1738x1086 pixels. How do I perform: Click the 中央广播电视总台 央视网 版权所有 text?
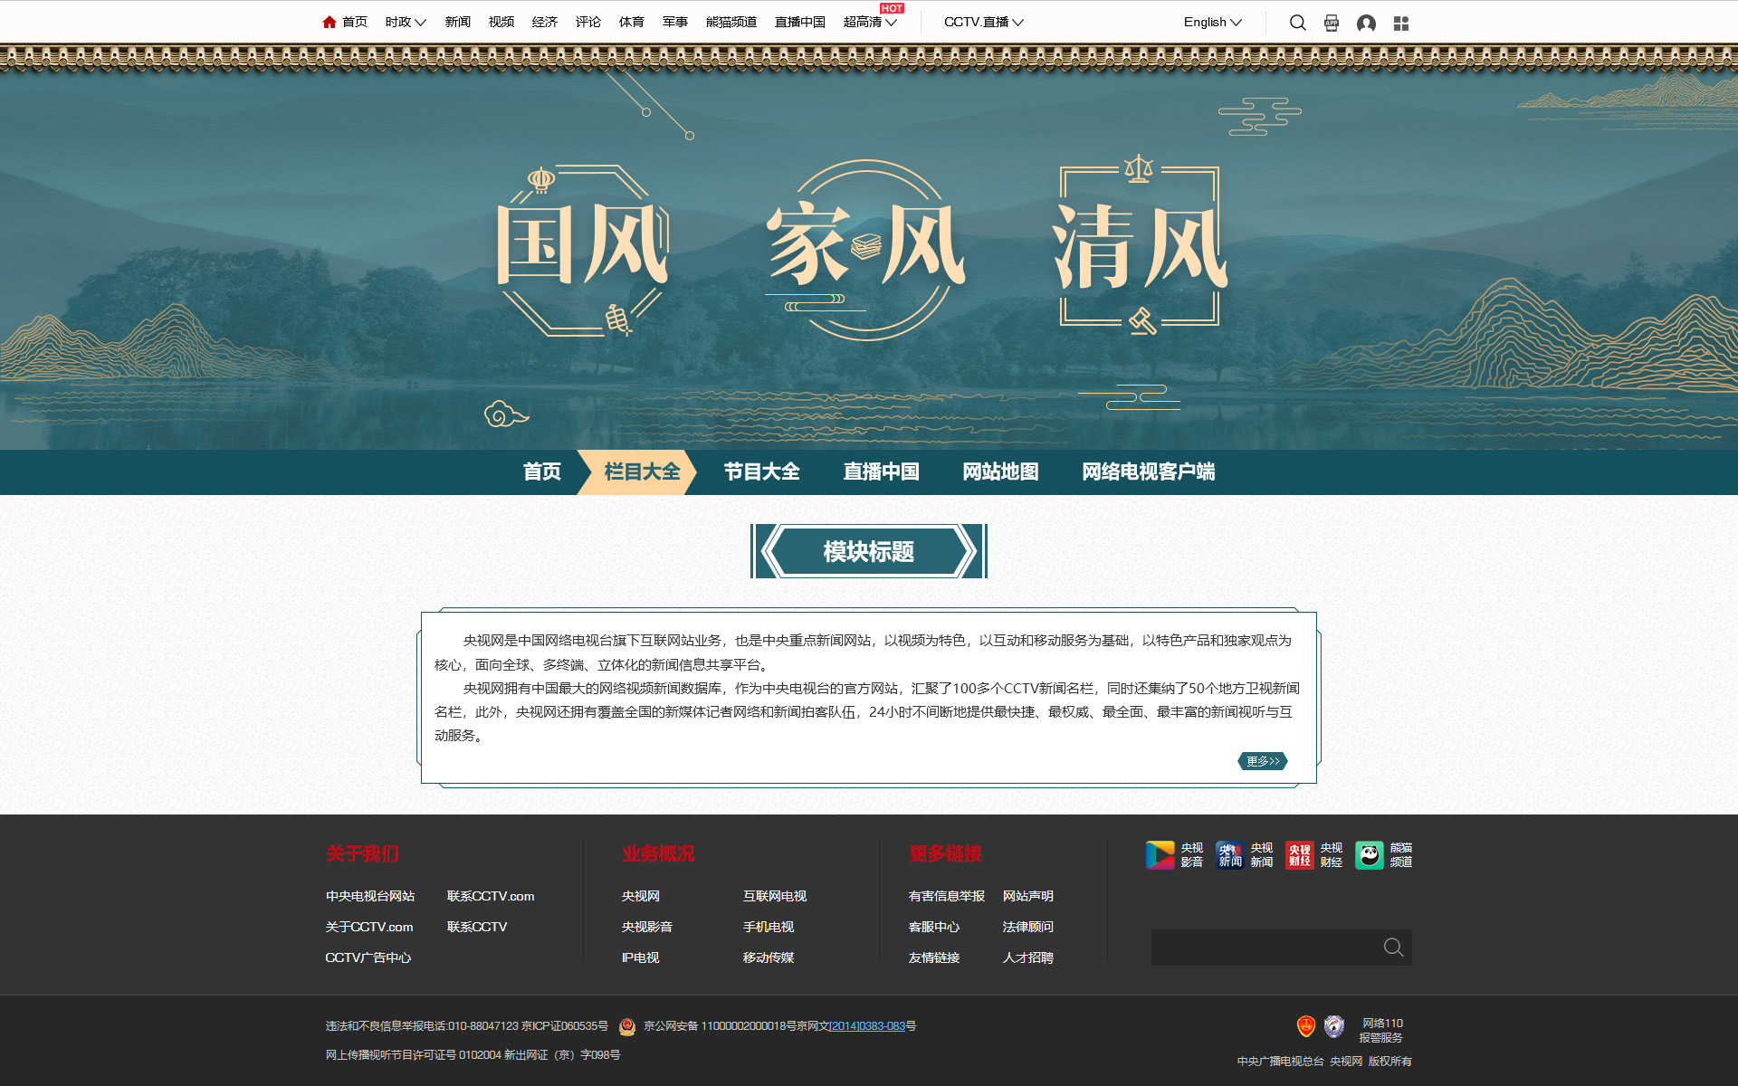(1324, 1062)
